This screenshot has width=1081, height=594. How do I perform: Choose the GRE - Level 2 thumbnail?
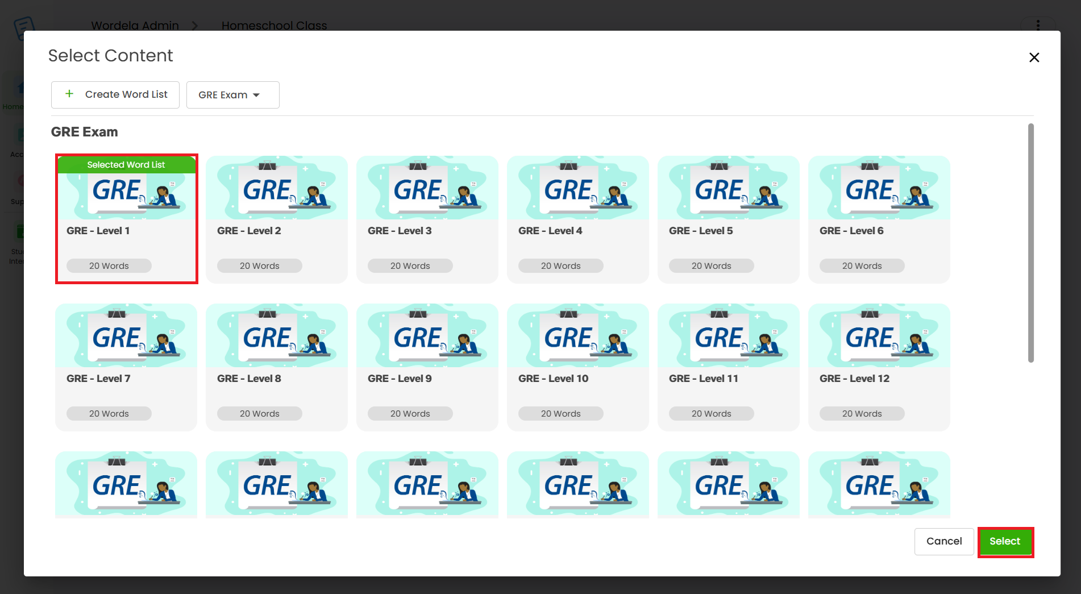pyautogui.click(x=277, y=188)
